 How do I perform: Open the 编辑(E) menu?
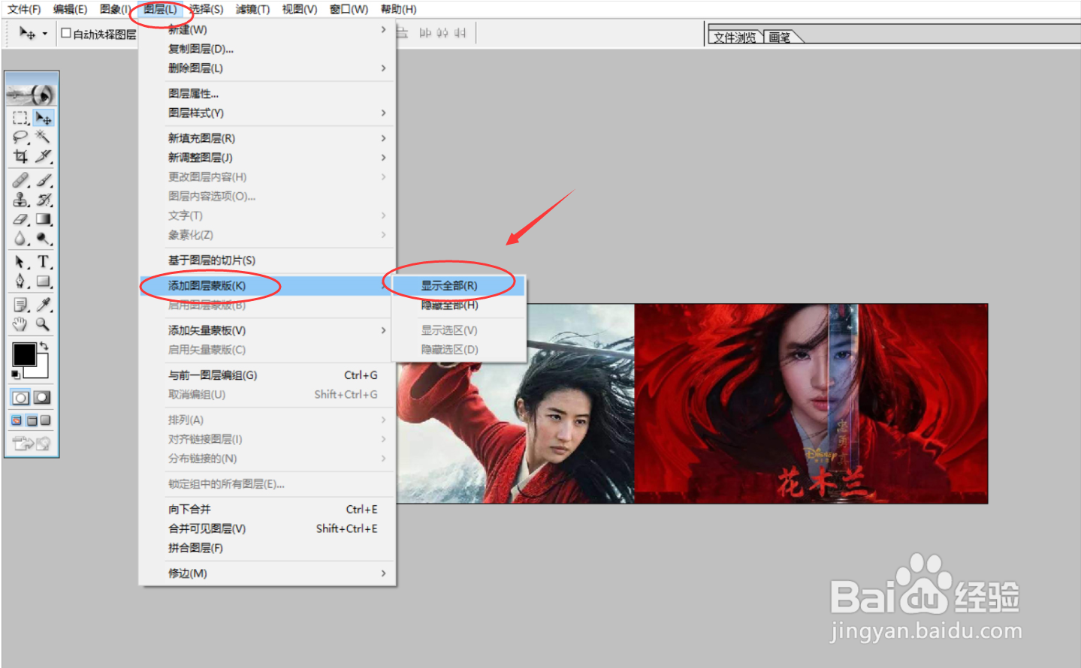[70, 9]
